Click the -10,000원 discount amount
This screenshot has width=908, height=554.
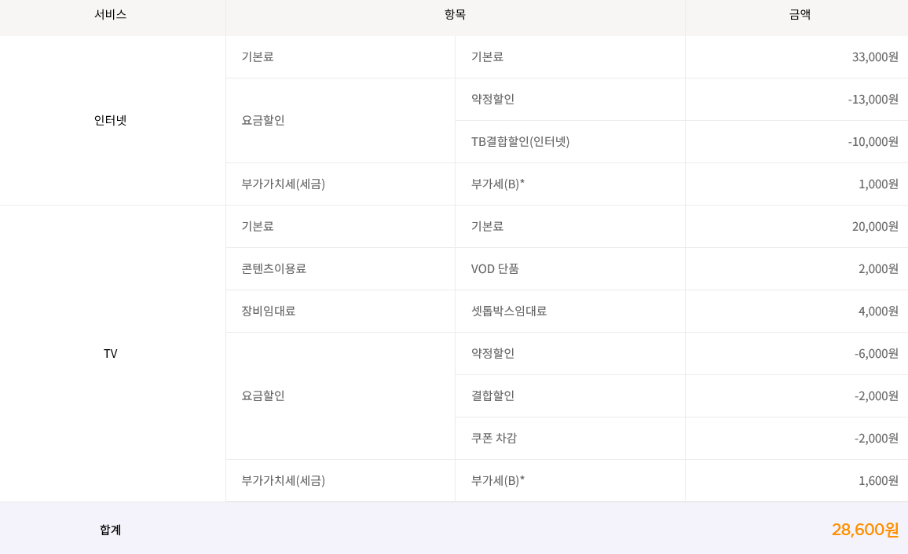click(x=873, y=141)
